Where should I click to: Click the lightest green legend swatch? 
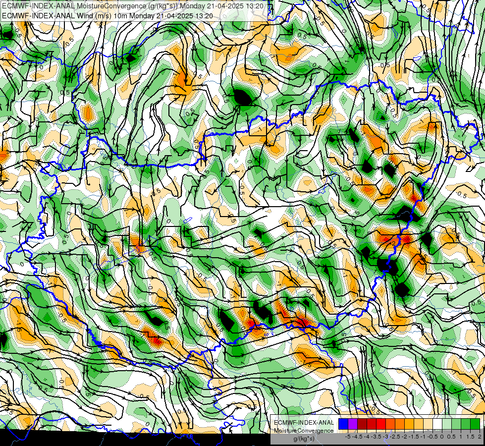tap(447, 424)
